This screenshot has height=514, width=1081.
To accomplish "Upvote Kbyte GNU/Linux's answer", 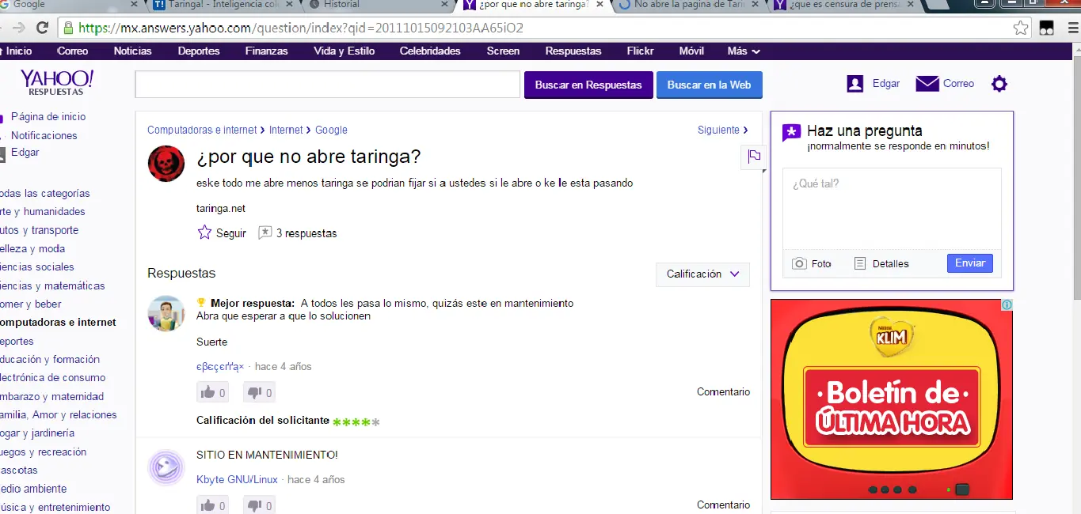I will click(212, 504).
